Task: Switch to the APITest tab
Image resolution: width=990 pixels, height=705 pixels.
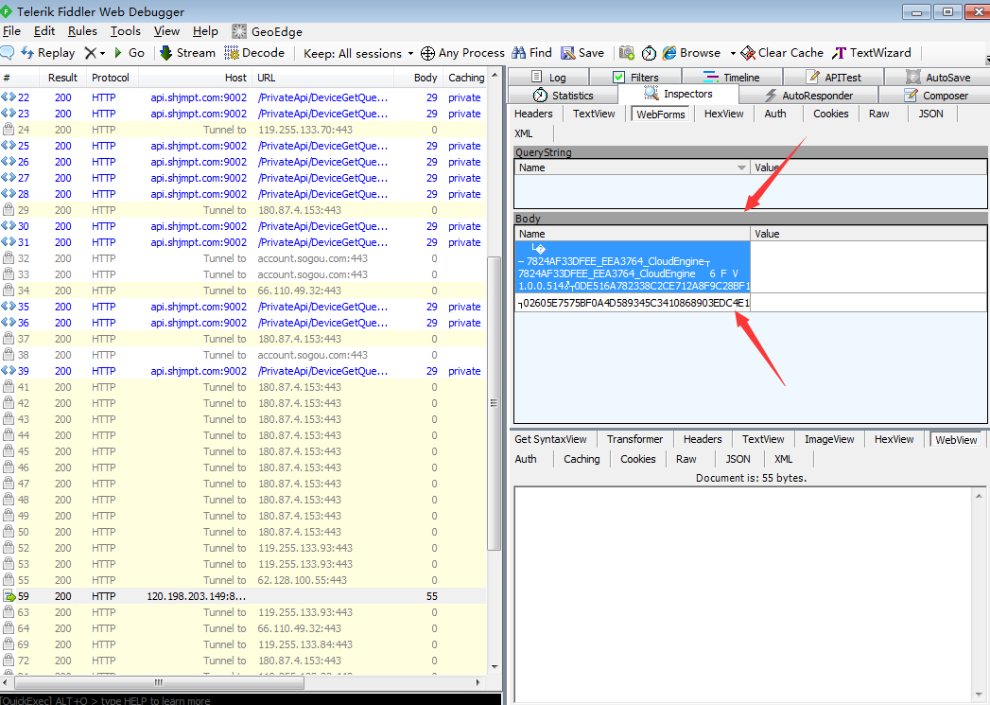Action: point(833,77)
